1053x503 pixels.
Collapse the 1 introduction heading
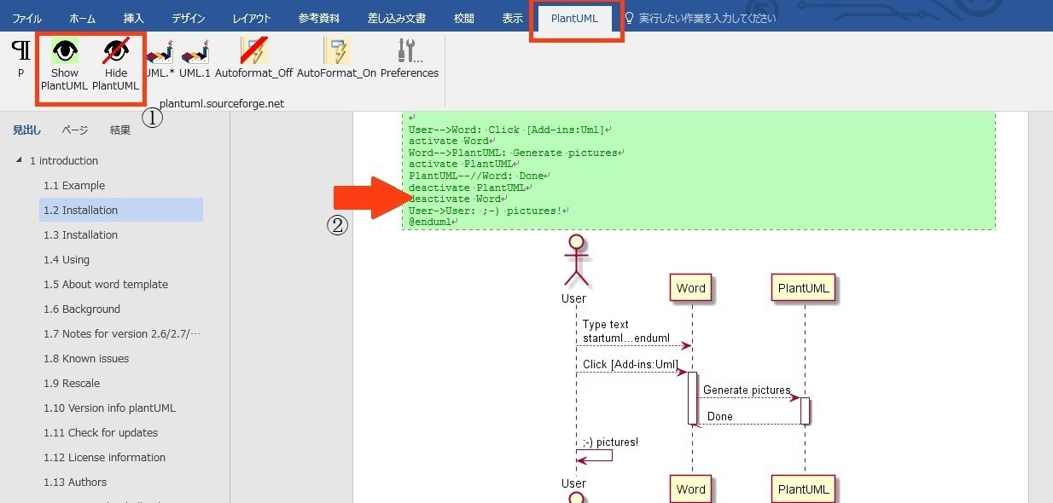tap(19, 161)
